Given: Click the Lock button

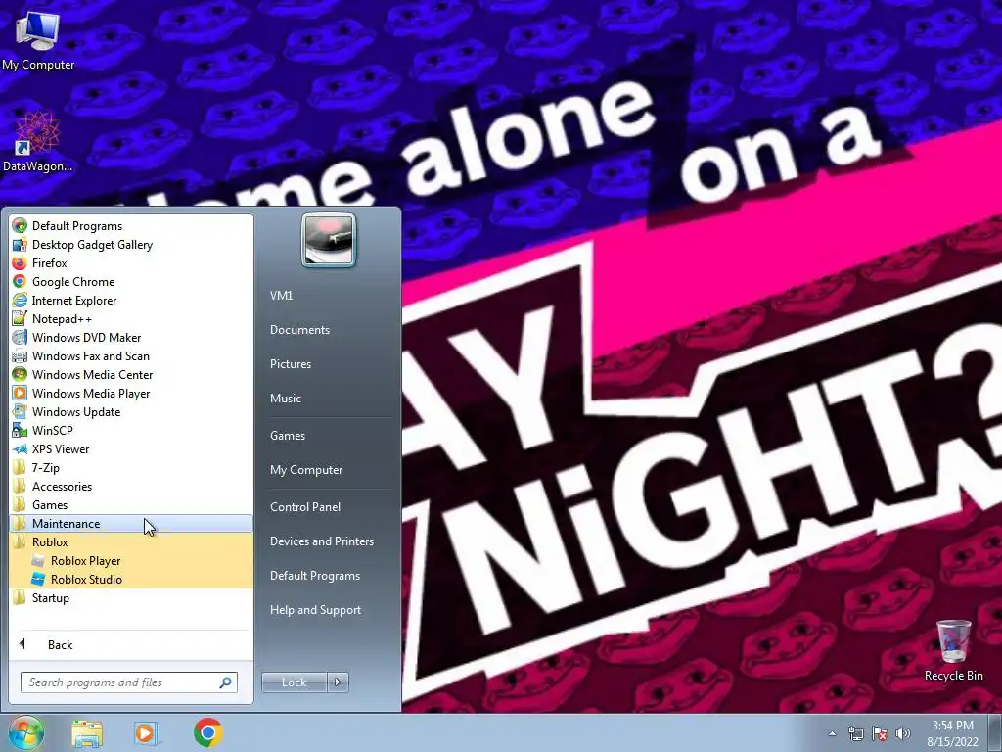Looking at the screenshot, I should point(294,682).
